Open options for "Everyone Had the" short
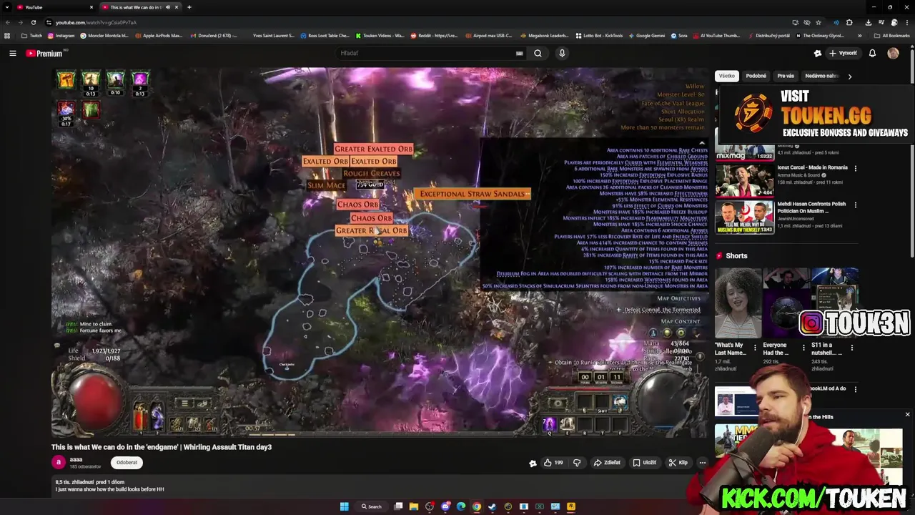This screenshot has height=515, width=915. tap(803, 348)
